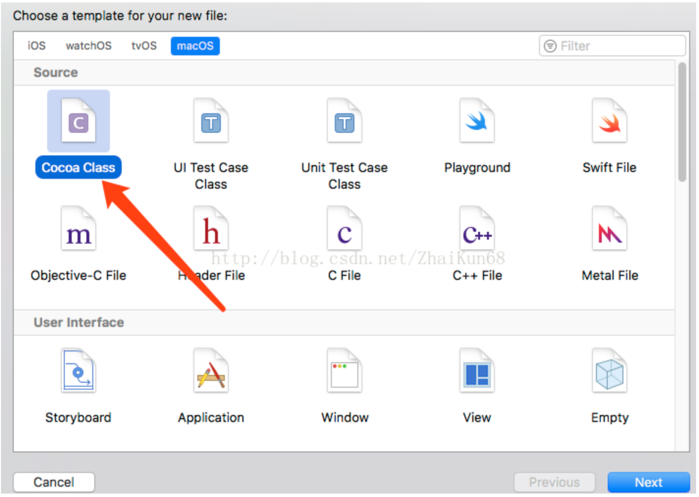
Task: Click the Objective-C File label
Action: [x=79, y=275]
